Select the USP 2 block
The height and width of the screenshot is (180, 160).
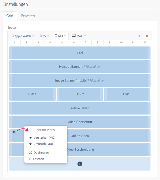click(x=80, y=94)
